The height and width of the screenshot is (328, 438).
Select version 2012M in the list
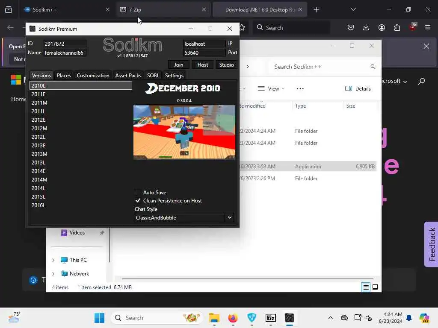point(81,128)
